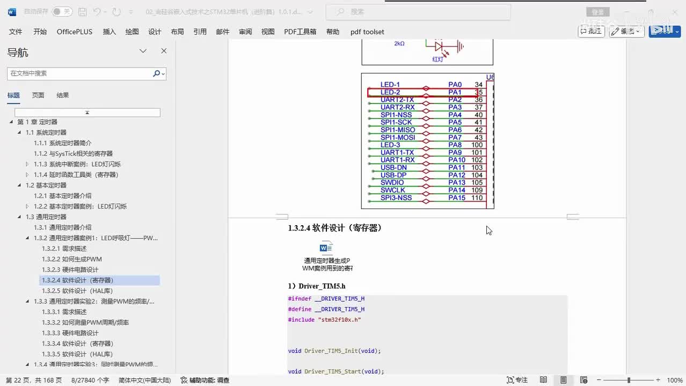Go to 1.1.2 与SysTick相关的寄存器
The image size is (686, 386).
coord(74,153)
